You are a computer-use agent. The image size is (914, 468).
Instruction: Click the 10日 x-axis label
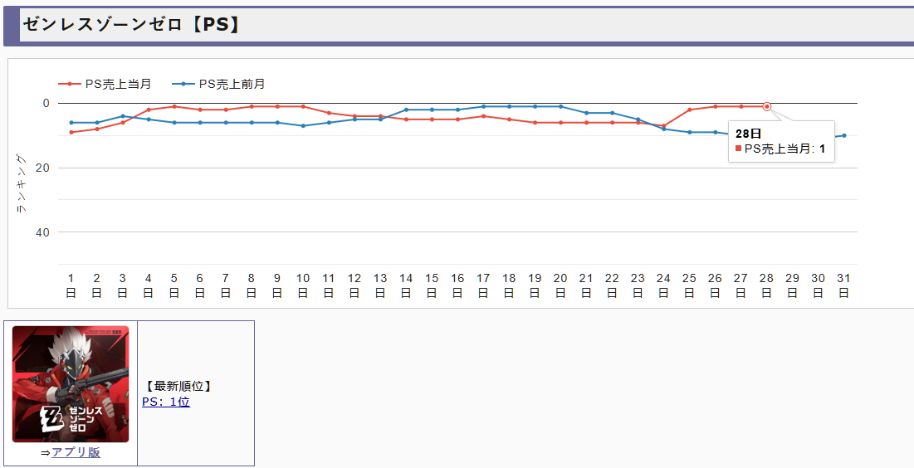[x=302, y=285]
